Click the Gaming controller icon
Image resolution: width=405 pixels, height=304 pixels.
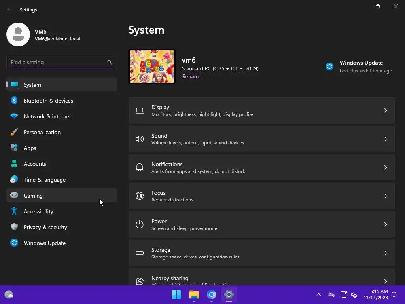14,195
